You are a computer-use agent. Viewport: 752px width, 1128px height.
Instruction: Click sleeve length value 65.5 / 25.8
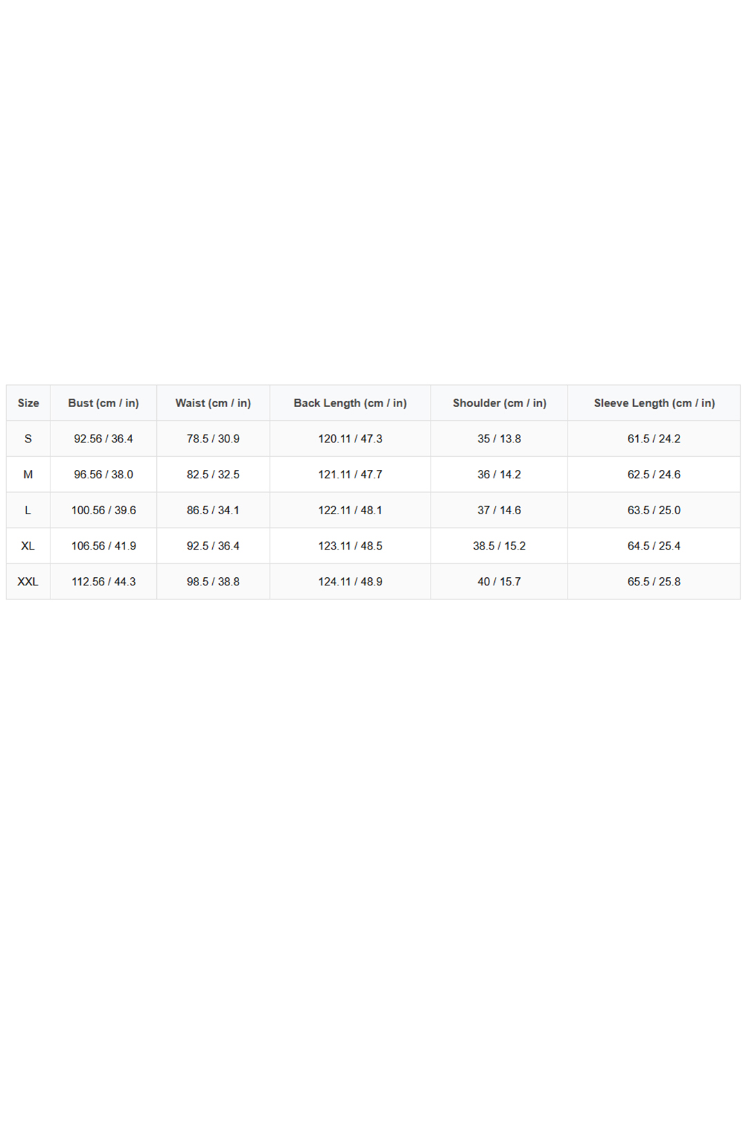pos(654,582)
